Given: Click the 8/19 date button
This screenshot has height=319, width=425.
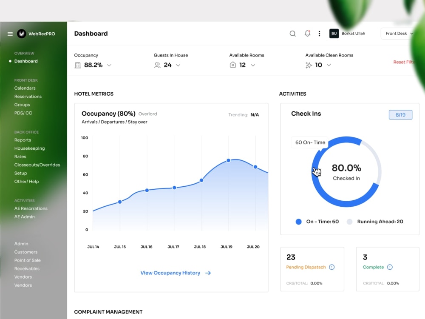Looking at the screenshot, I should pos(400,115).
